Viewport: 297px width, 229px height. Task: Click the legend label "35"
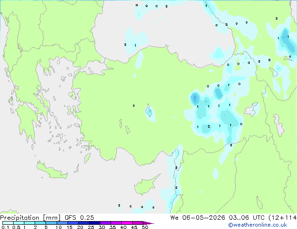coord(112,227)
